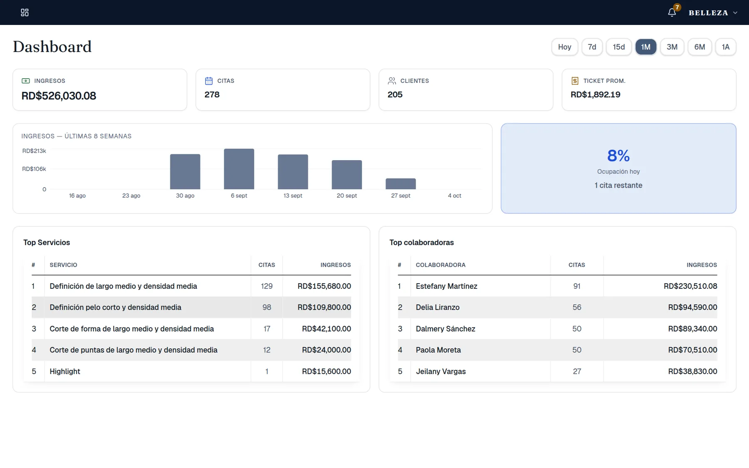Select the 15d time range
749x468 pixels.
pyautogui.click(x=619, y=47)
